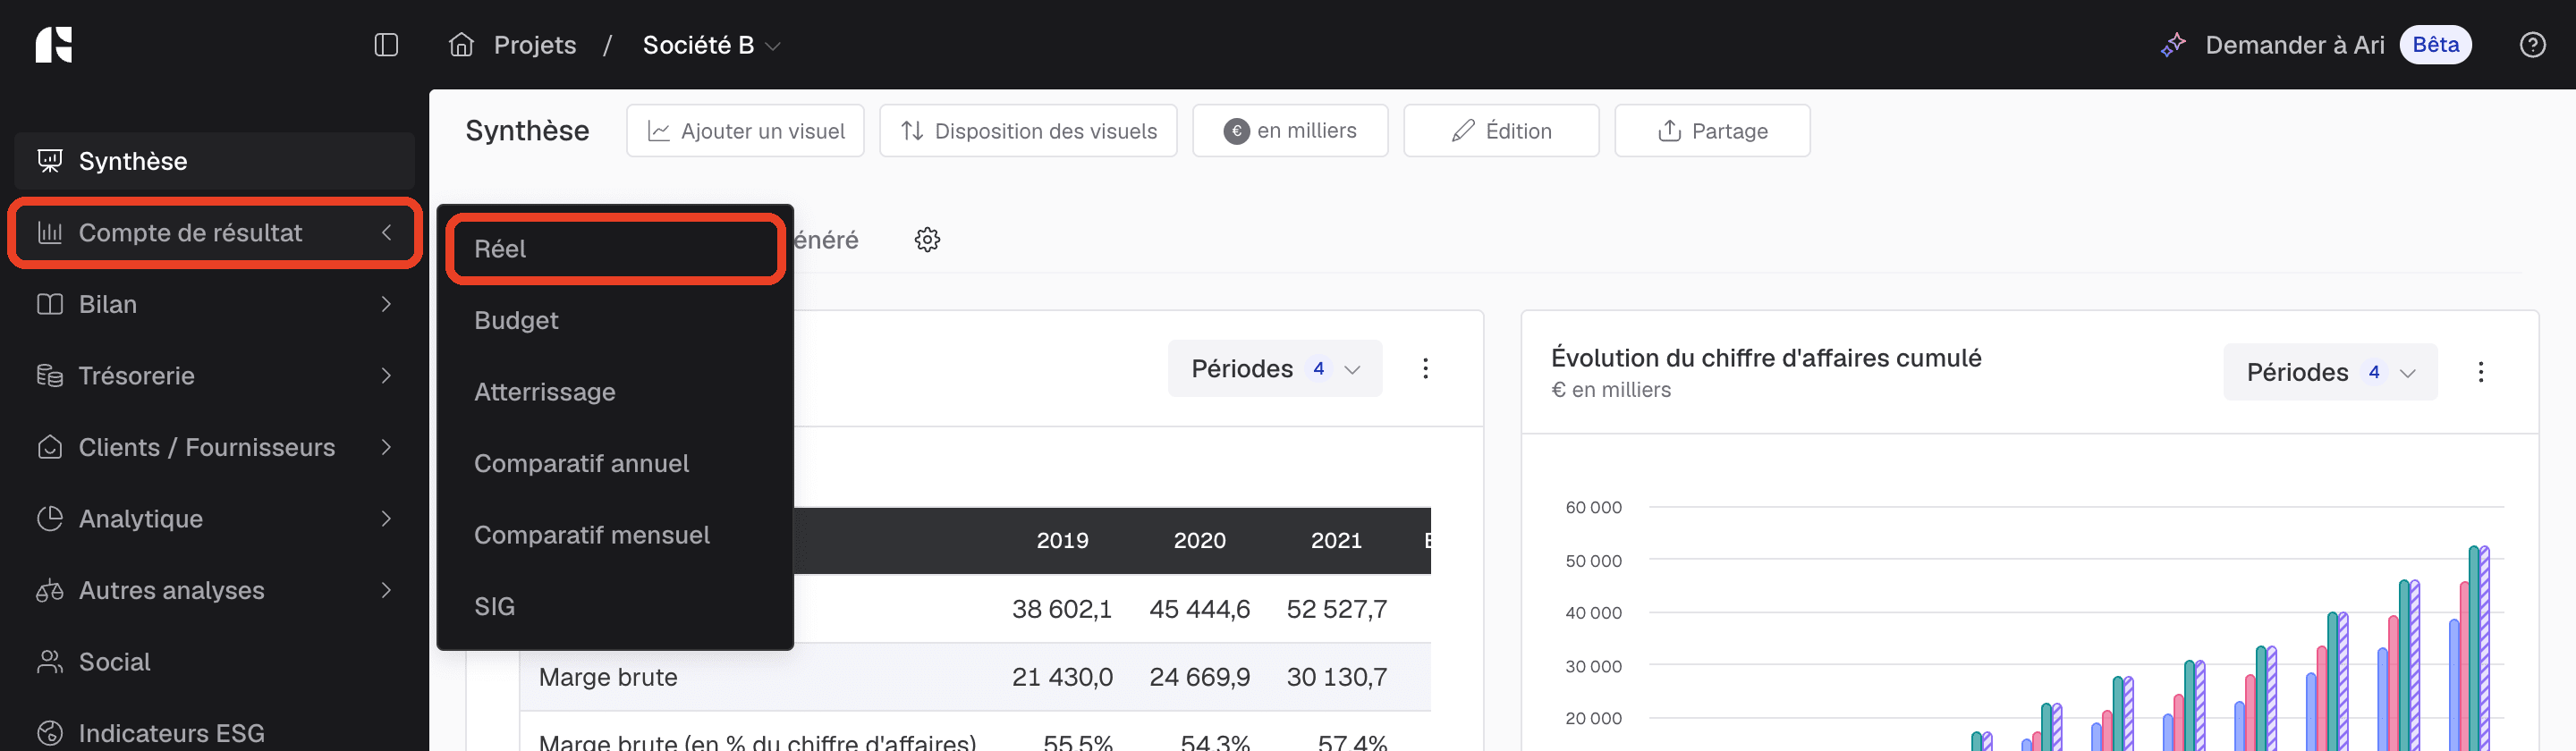The width and height of the screenshot is (2576, 751).
Task: Click the Édition button
Action: coord(1501,131)
